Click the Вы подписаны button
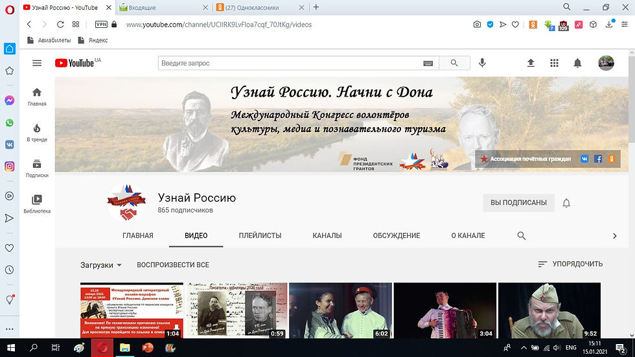635x357 pixels. coord(518,203)
